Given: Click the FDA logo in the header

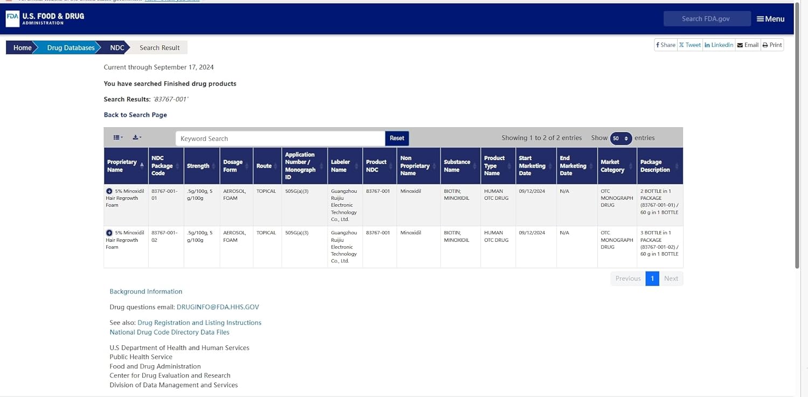Looking at the screenshot, I should 45,18.
